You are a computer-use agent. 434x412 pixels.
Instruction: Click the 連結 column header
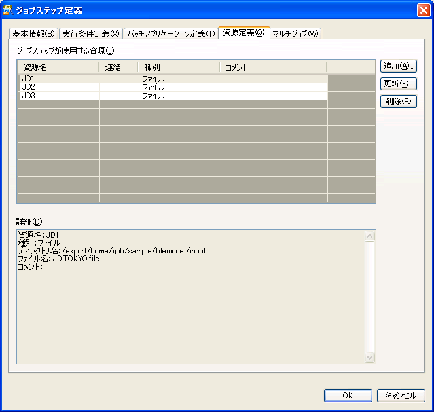coord(118,67)
